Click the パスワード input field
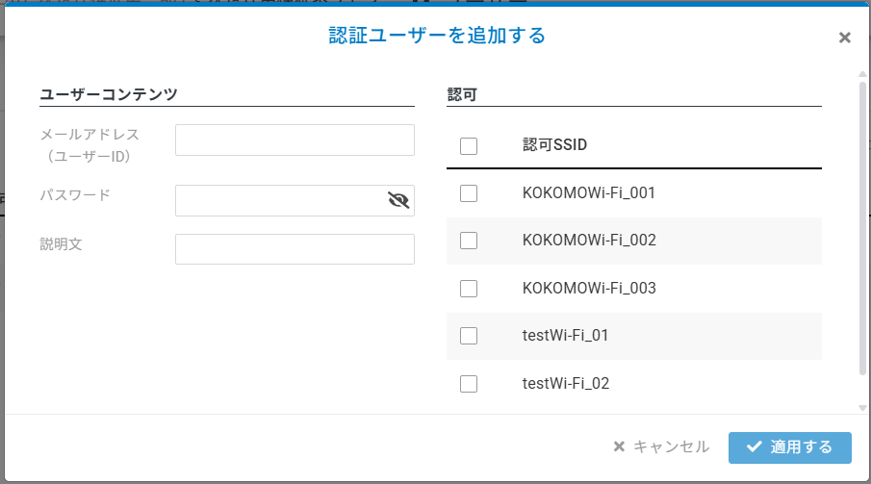 [295, 200]
